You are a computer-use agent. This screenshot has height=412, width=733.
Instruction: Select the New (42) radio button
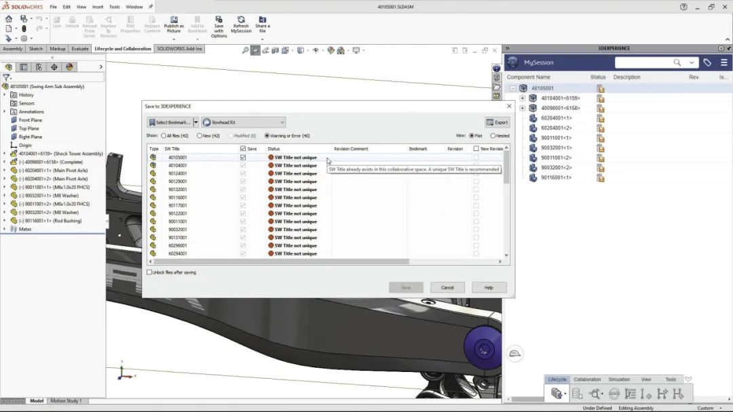(199, 136)
